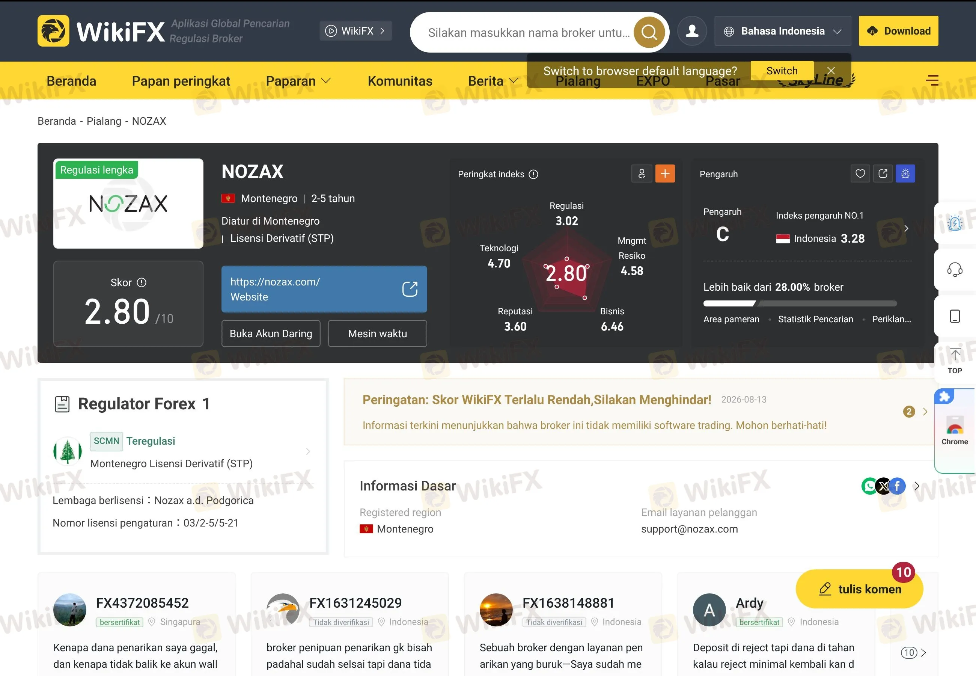
Task: Close the language switch banner
Action: point(831,71)
